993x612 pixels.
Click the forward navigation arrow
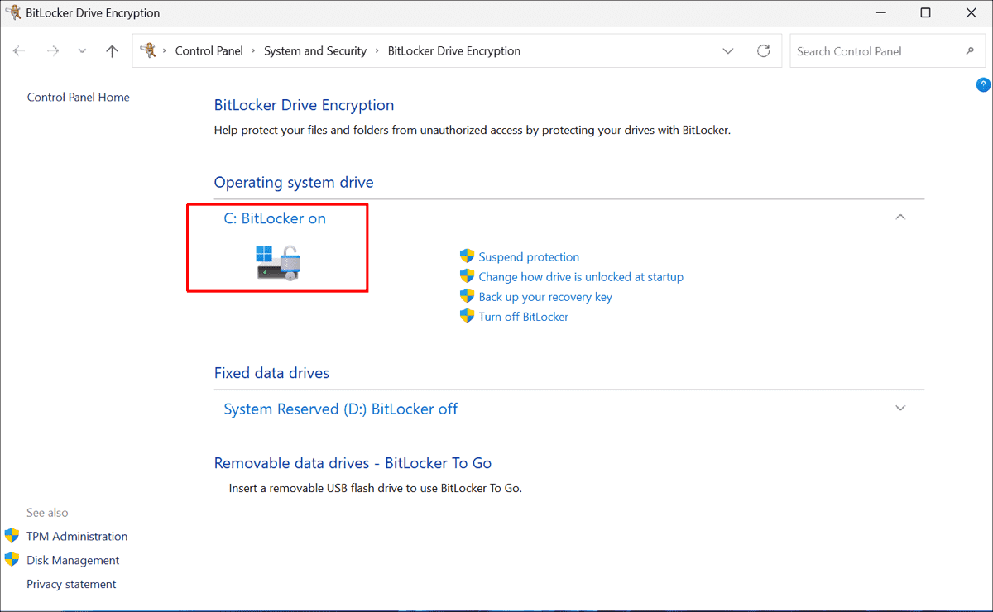pos(53,50)
